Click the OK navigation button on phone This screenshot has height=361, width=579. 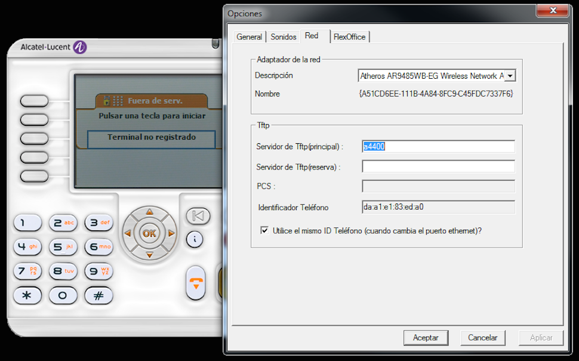pyautogui.click(x=149, y=234)
